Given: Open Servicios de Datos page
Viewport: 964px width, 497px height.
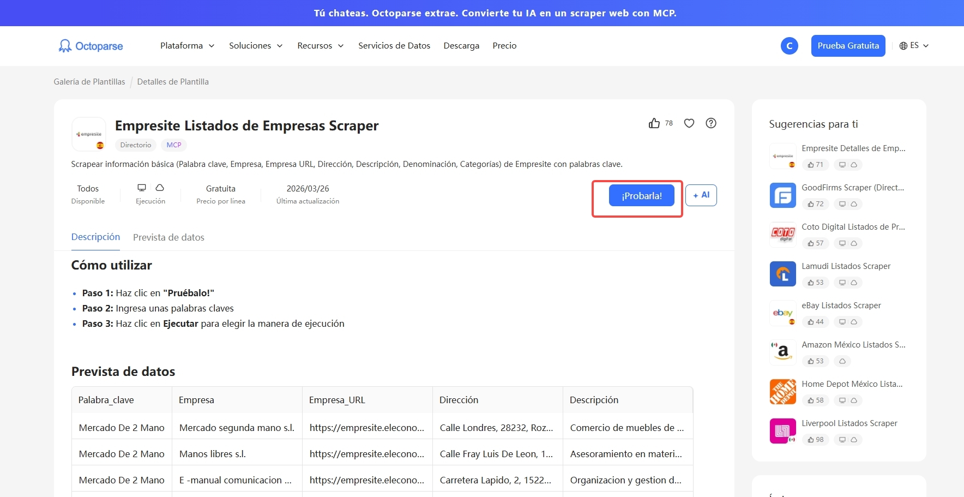Looking at the screenshot, I should pos(394,46).
